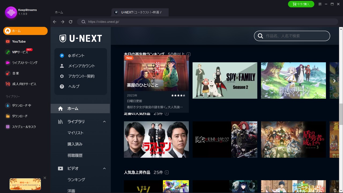Collapse the ライブラリ section
Screen dimensions: 343x193
pyautogui.click(x=104, y=122)
